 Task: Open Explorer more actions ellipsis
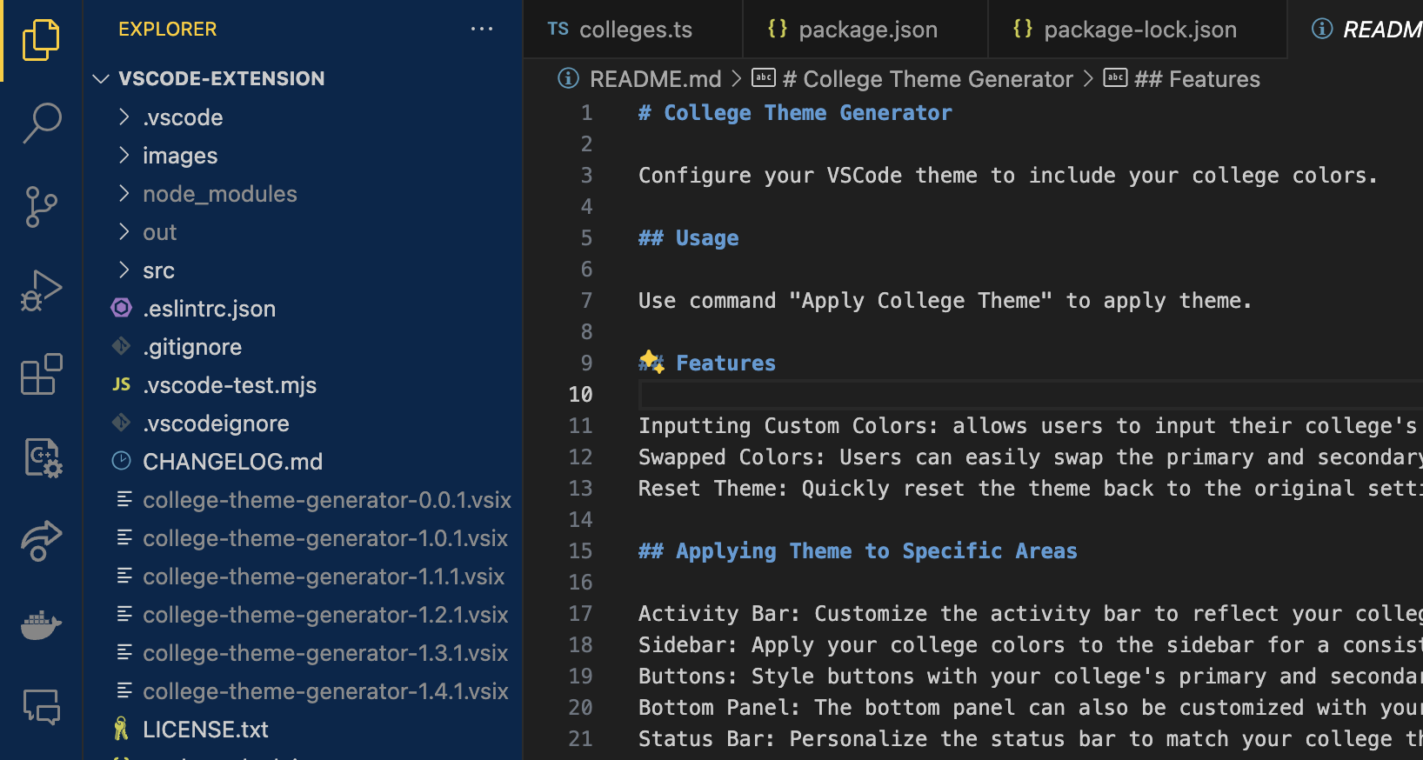tap(482, 29)
